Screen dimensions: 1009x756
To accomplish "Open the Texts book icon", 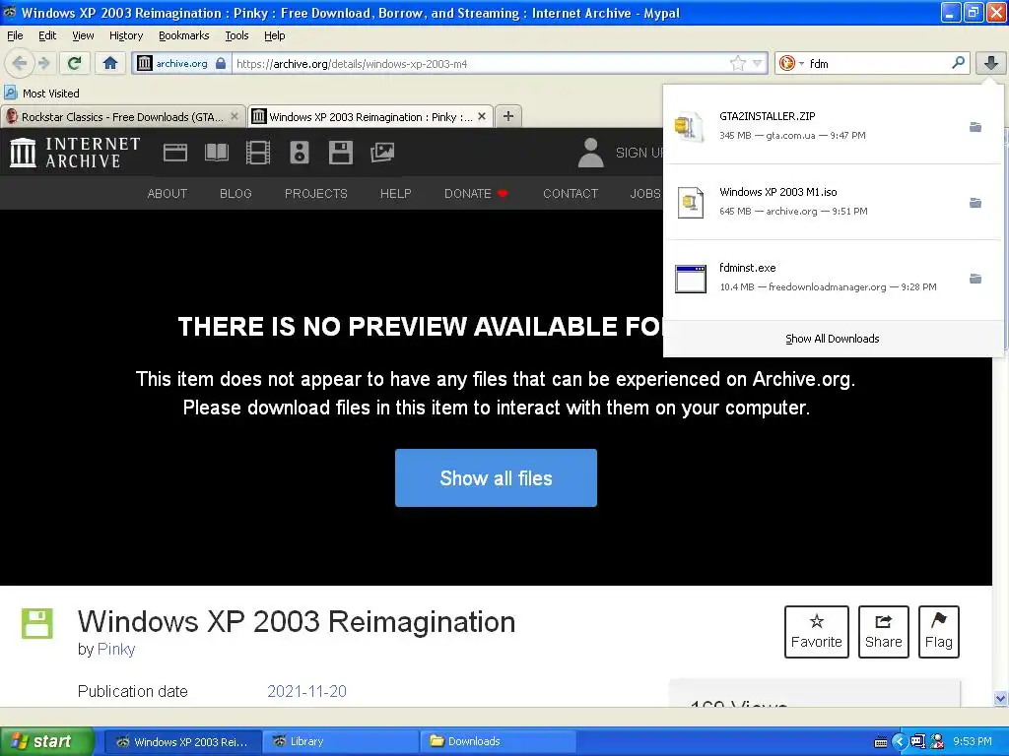I will 216,153.
